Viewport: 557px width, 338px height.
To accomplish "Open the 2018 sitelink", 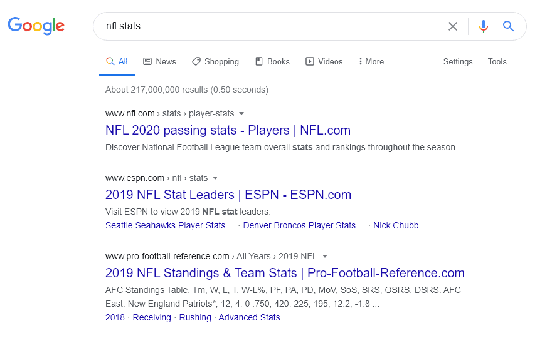I will point(115,318).
